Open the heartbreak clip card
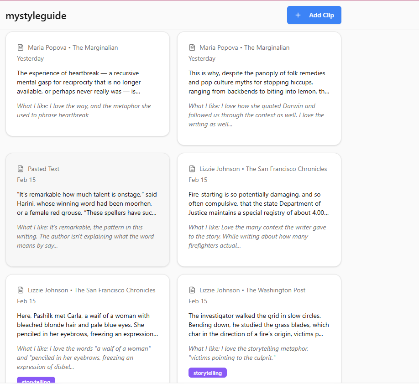The image size is (419, 384). coord(87,84)
